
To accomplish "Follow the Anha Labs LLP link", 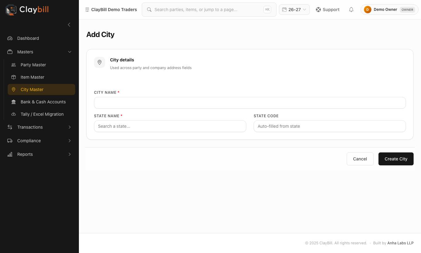I will pos(400,243).
